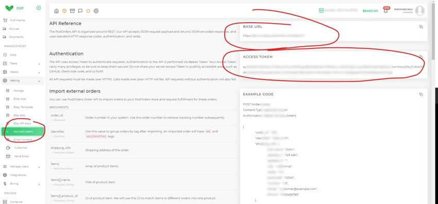Click the orange cube icon in the toolbar
The image size is (438, 204).
(x=64, y=11)
